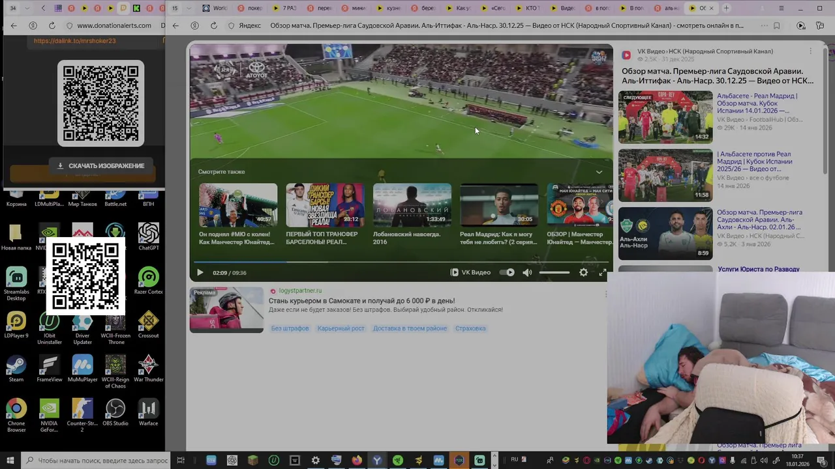Open the 'Реал Мадрид: Как я могу' suggested video
Screen dimensions: 835x469
[x=499, y=214]
